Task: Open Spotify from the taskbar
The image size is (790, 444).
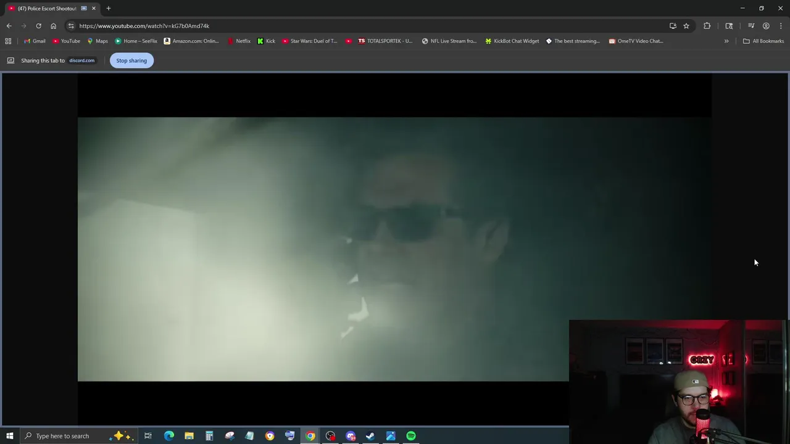Action: point(411,436)
